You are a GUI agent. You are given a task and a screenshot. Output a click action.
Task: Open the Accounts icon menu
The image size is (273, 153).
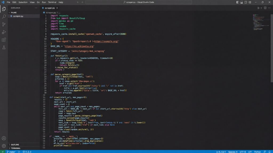click(x=4, y=138)
